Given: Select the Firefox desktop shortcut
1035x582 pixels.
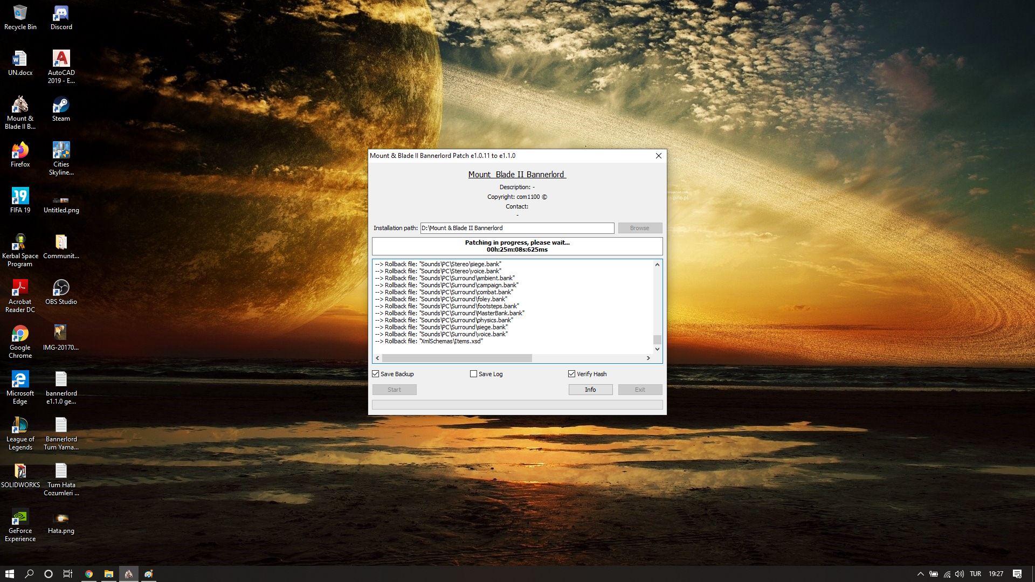Looking at the screenshot, I should 20,155.
